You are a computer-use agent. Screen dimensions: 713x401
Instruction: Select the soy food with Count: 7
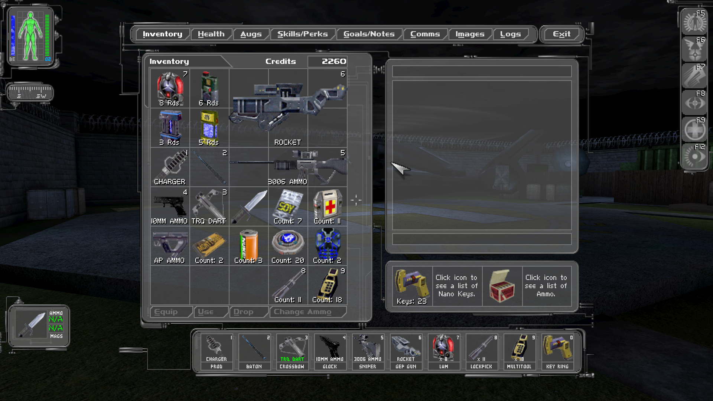288,206
